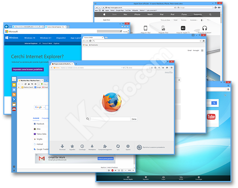Open Internet Explorer settings gear

127,27
